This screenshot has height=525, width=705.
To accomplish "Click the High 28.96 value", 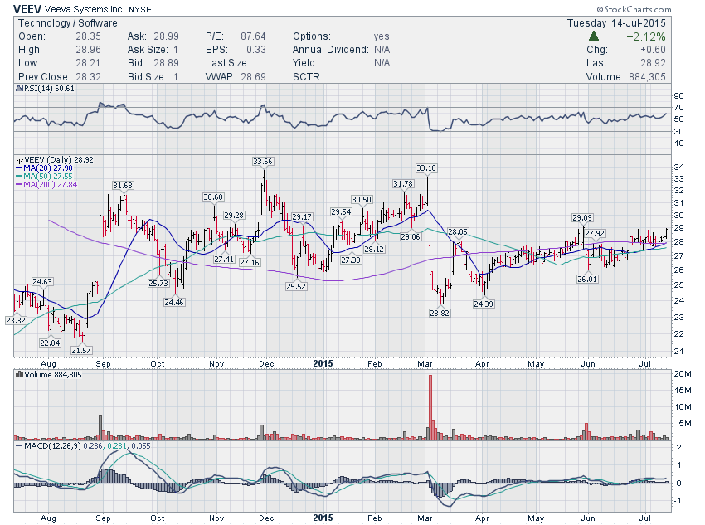I will tap(88, 50).
